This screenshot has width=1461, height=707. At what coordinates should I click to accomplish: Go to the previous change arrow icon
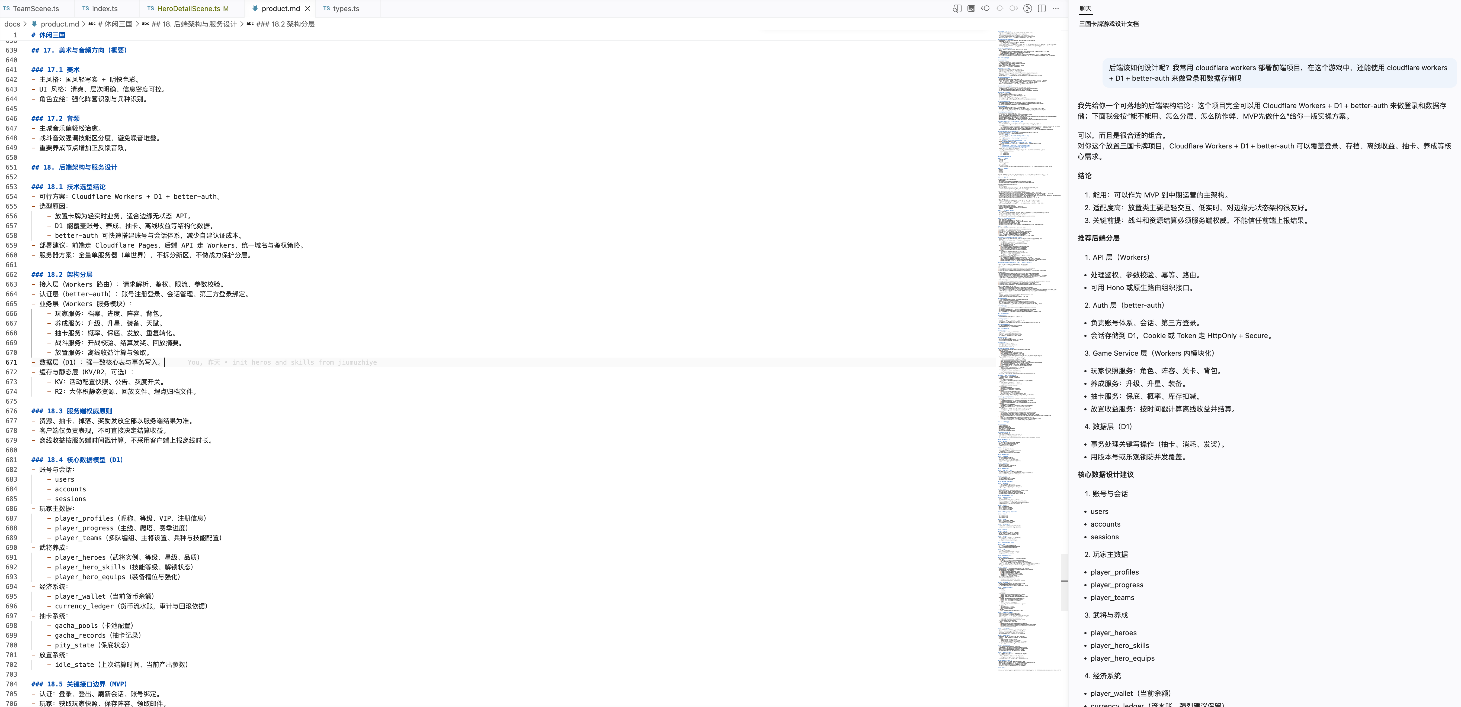[x=986, y=8]
